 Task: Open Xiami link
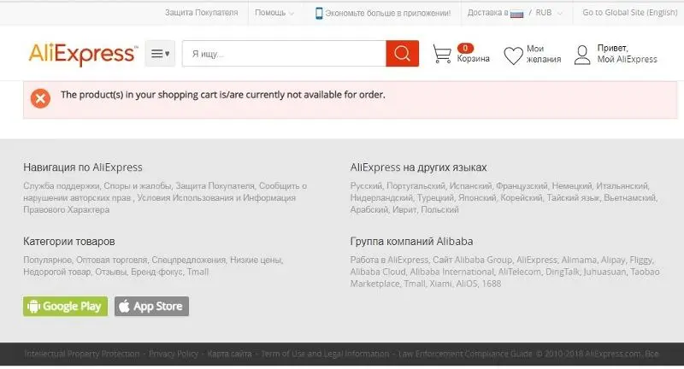pyautogui.click(x=440, y=284)
